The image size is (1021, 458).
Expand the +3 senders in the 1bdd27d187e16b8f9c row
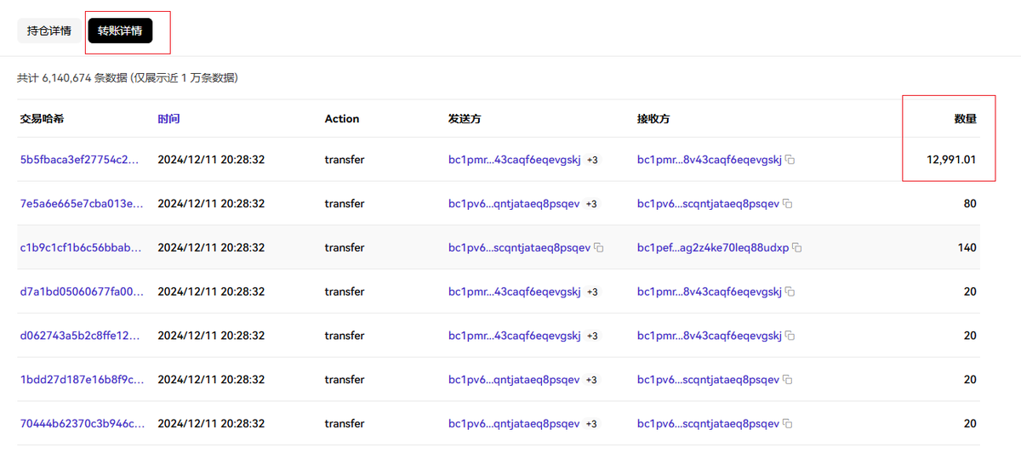click(x=591, y=380)
